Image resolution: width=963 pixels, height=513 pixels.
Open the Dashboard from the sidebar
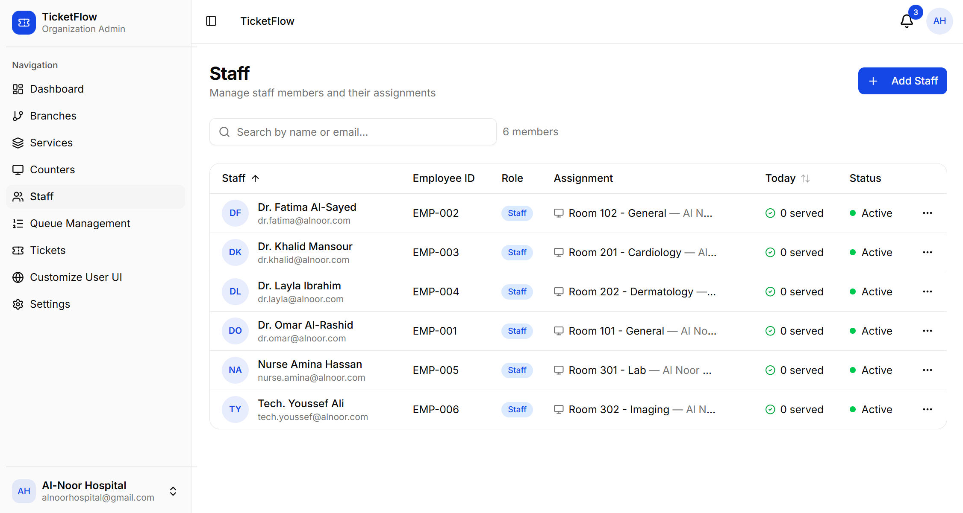56,89
